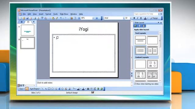Click the 3-D Style icon
The height and width of the screenshot is (109, 195).
pos(101,89)
